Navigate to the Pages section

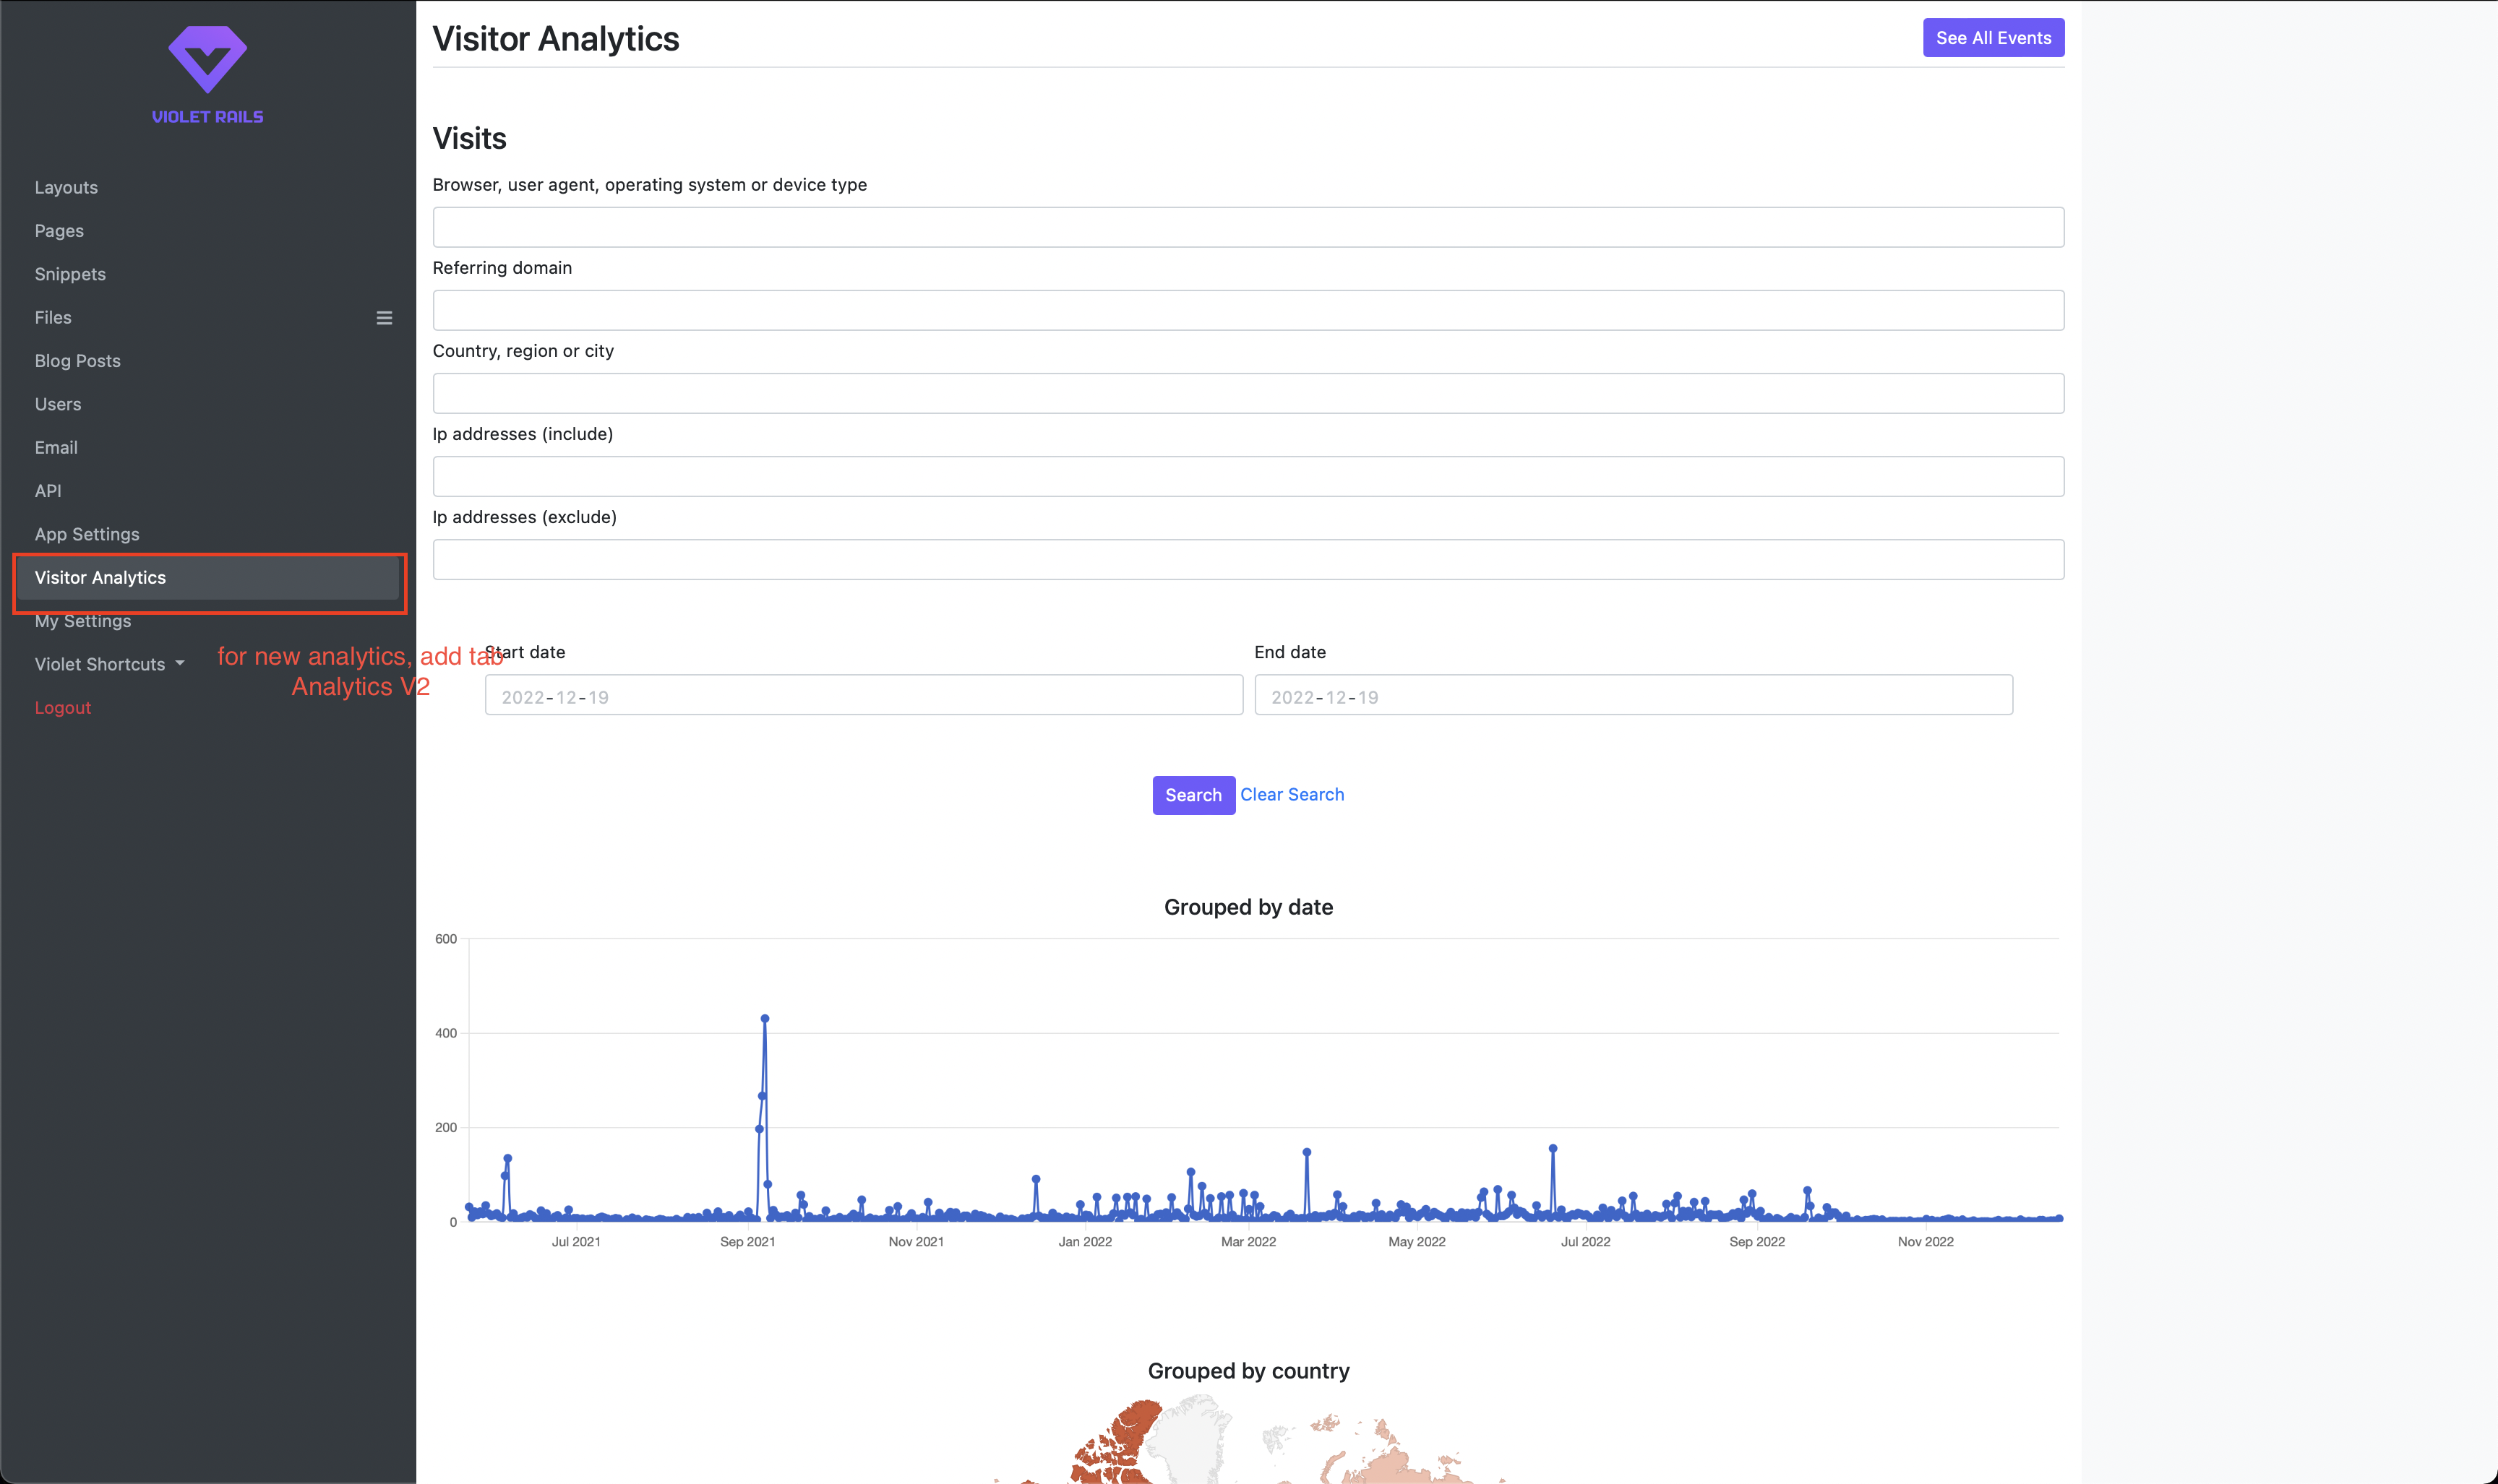pos(58,230)
